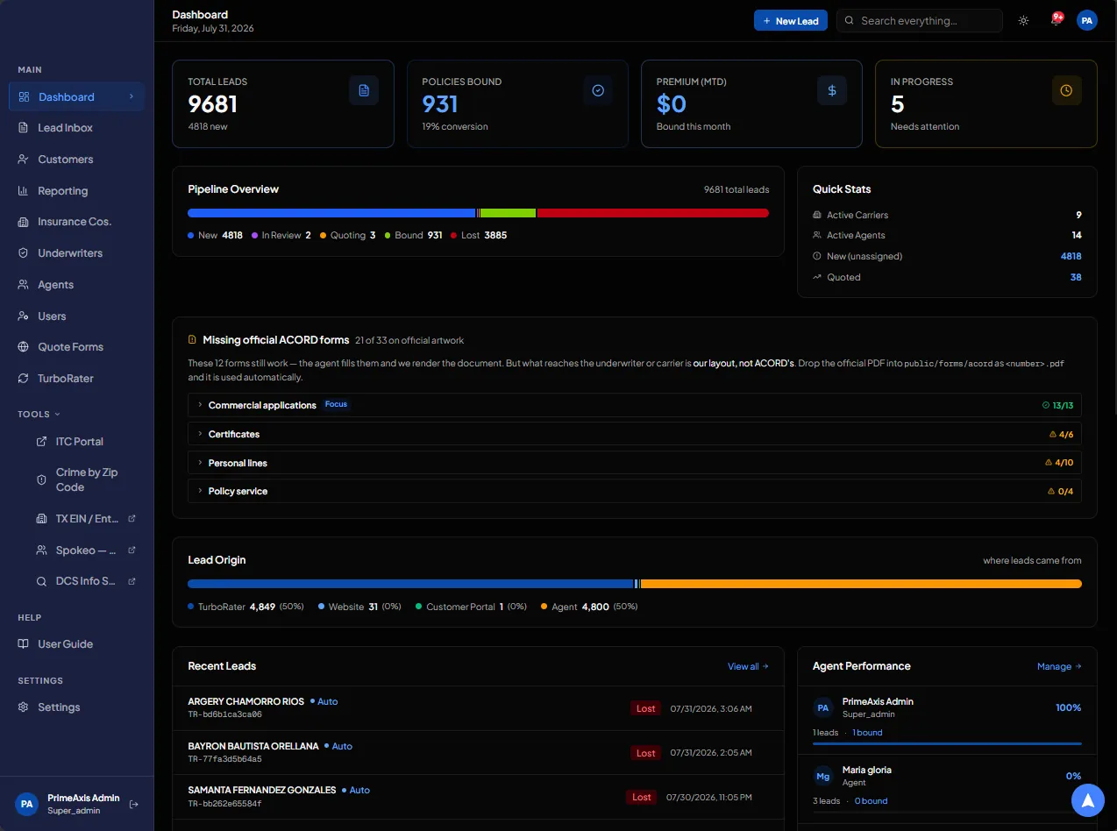1117x831 pixels.
Task: Click the Agents group icon in sidebar
Action: pyautogui.click(x=24, y=285)
